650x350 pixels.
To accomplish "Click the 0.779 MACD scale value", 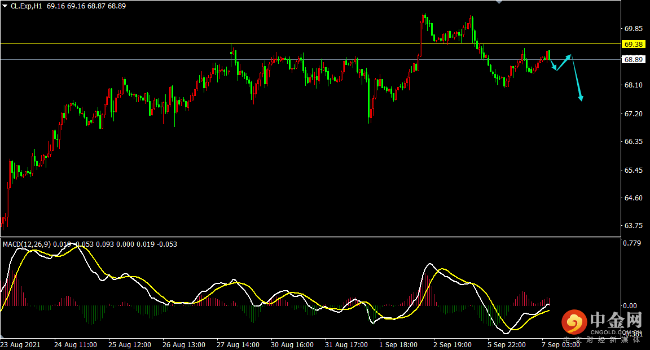I will click(632, 243).
